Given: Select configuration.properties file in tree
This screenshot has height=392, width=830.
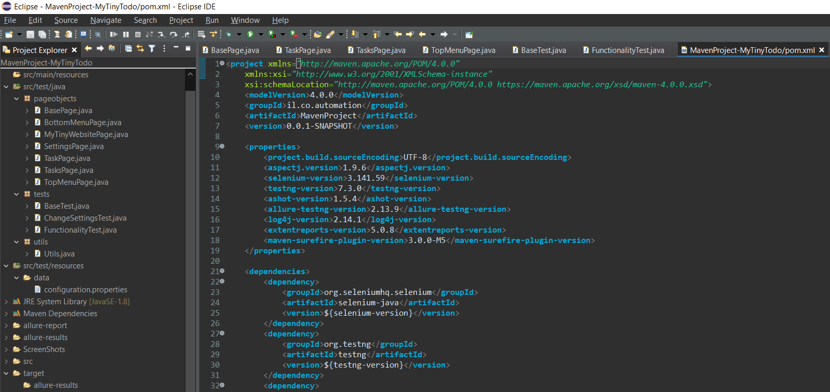Looking at the screenshot, I should [85, 290].
